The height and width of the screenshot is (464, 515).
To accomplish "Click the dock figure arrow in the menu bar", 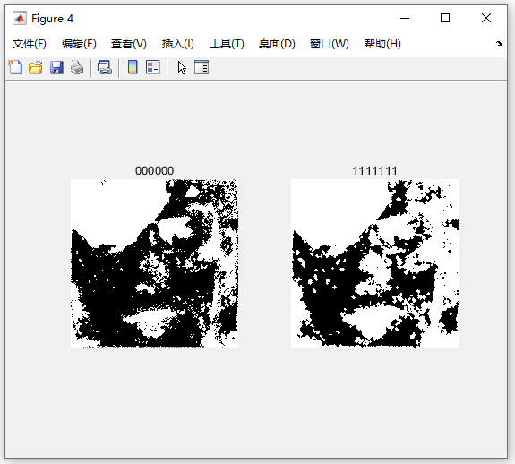I will pos(499,43).
